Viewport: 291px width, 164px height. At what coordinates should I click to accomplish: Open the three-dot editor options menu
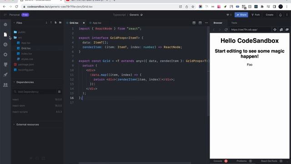click(x=206, y=23)
